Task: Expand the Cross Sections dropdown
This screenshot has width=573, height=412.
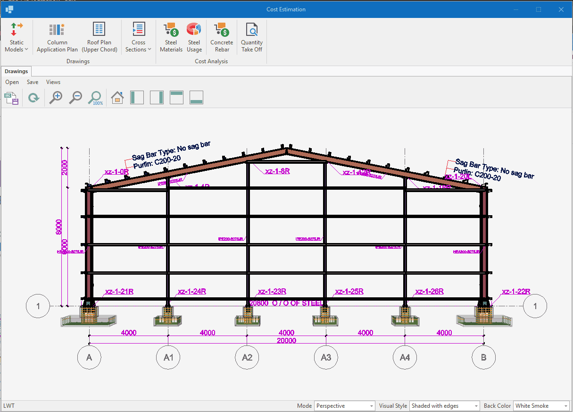Action: tap(138, 37)
